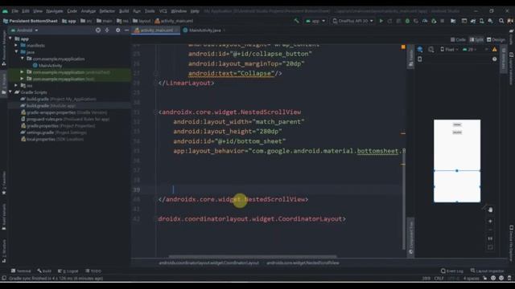515x289 pixels.
Task: Collapse the Gradle Scripts node
Action: pos(10,92)
